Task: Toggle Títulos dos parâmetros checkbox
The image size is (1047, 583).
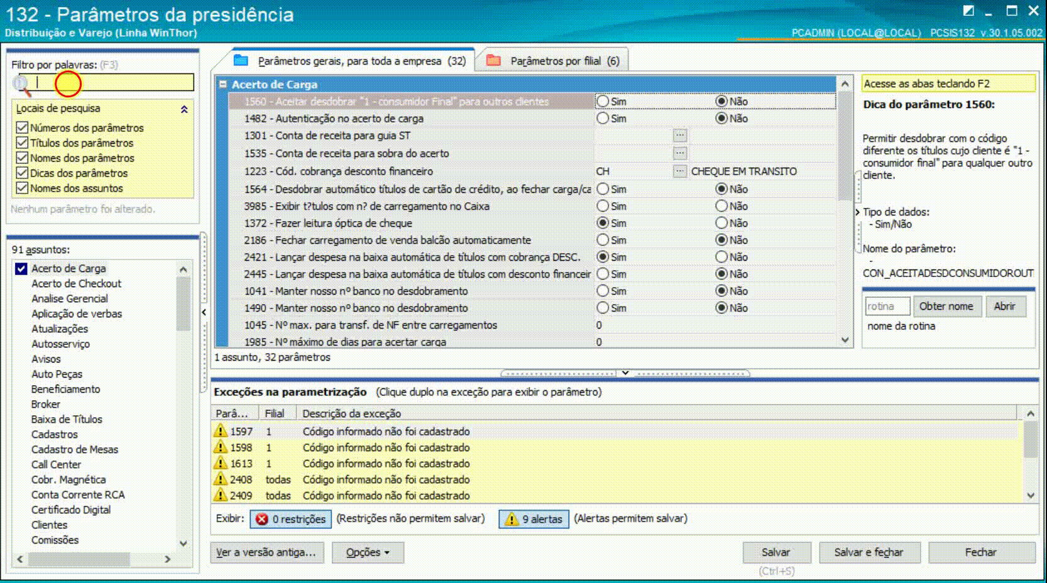Action: tap(22, 143)
